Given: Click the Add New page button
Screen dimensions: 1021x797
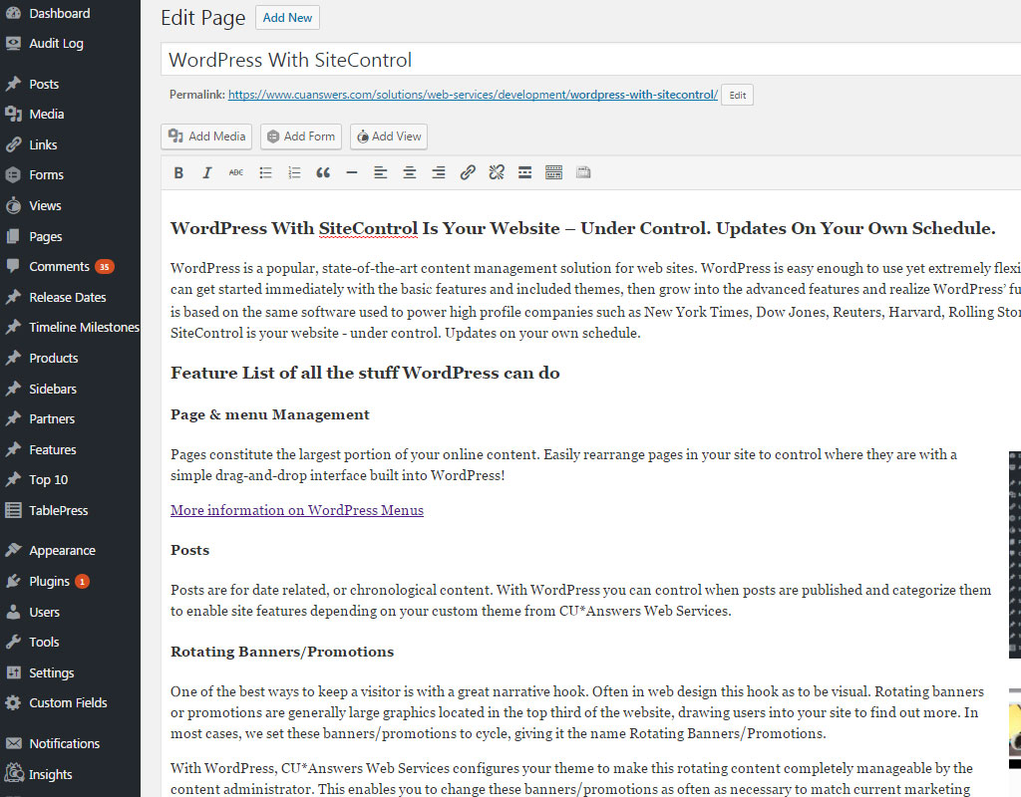Looking at the screenshot, I should coord(287,18).
